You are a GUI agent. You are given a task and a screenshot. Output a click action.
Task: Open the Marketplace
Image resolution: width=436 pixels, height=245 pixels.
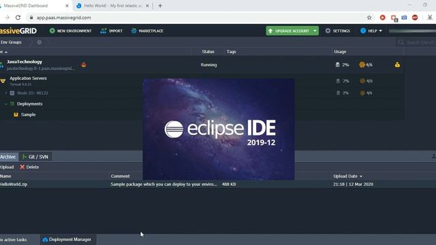147,31
